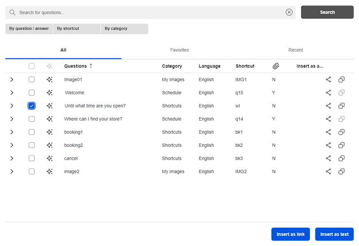Favorite the booking2 row star
Image resolution: width=359 pixels, height=246 pixels.
coord(49,145)
